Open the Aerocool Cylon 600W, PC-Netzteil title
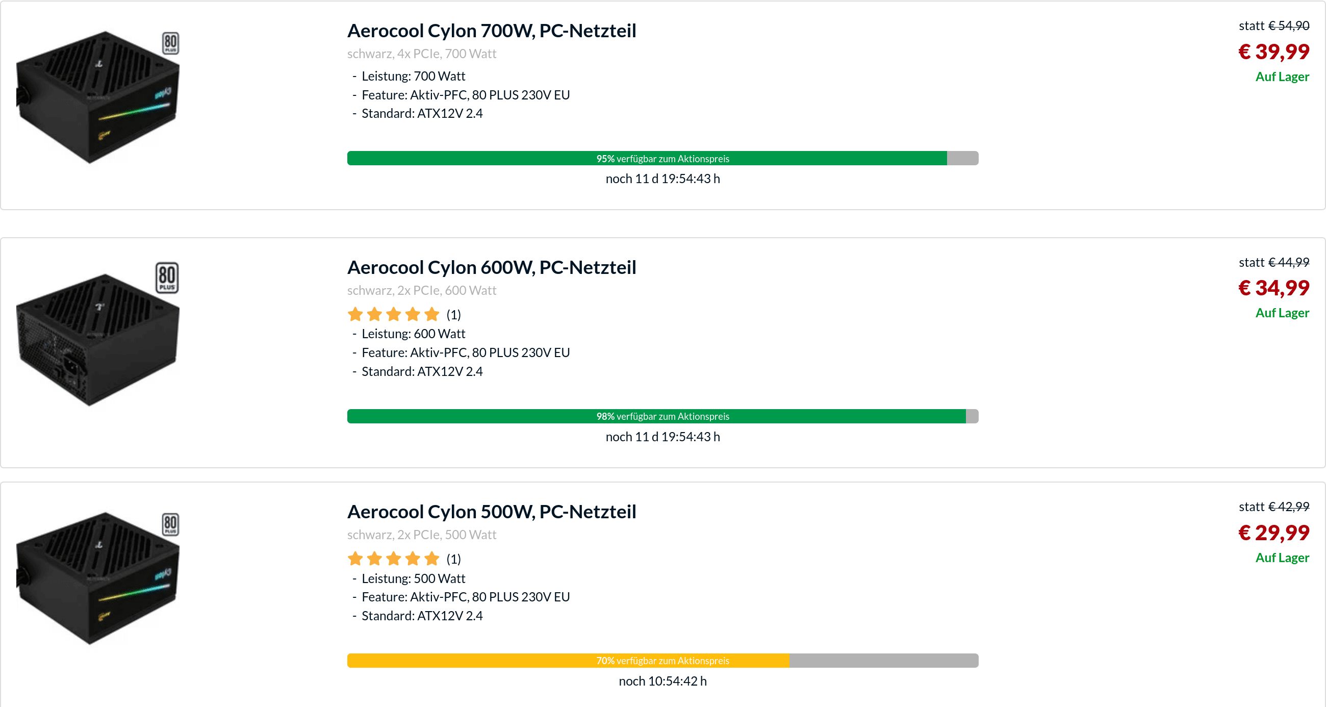The width and height of the screenshot is (1326, 707). [492, 268]
